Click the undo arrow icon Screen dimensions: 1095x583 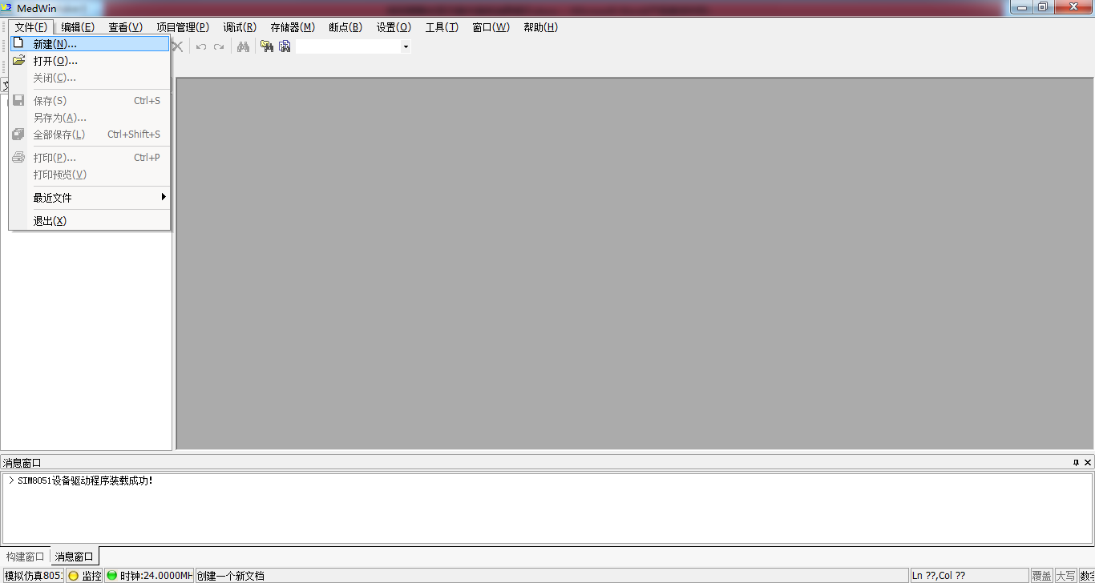point(201,46)
